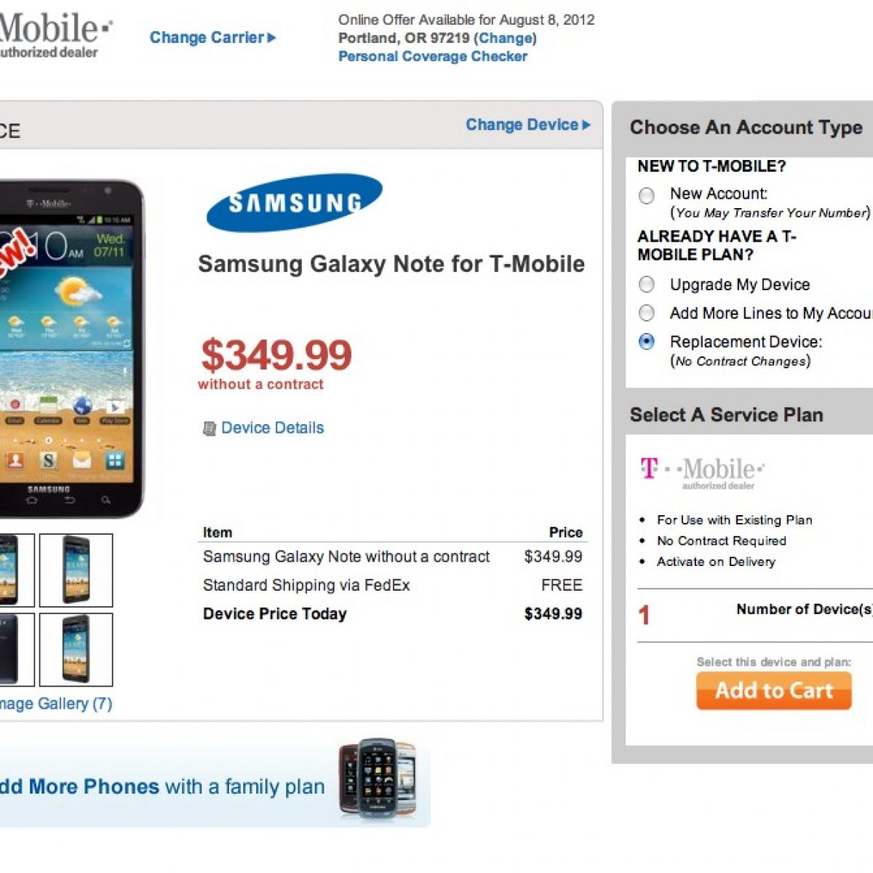
Task: Click the main Galaxy Note product image
Action: tap(70, 348)
